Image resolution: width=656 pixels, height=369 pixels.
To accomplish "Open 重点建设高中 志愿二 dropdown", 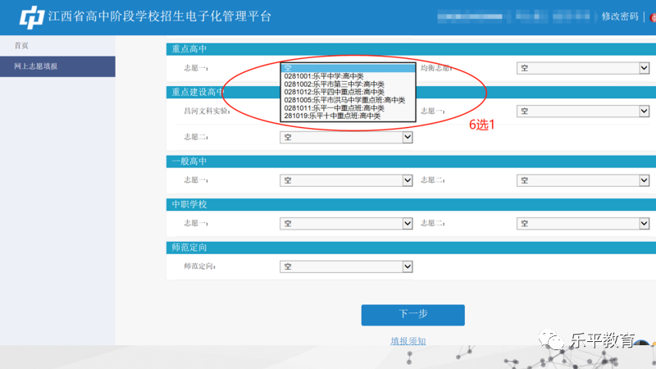I will click(346, 138).
